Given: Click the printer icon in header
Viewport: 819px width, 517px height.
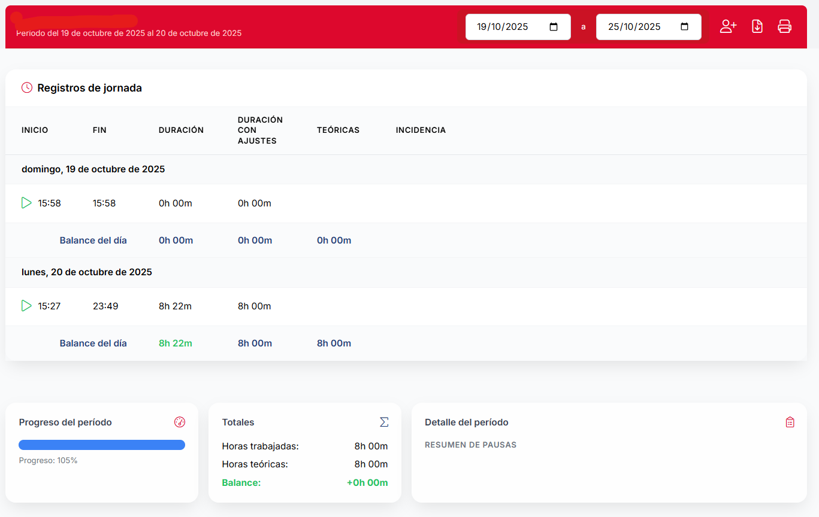Looking at the screenshot, I should 784,26.
